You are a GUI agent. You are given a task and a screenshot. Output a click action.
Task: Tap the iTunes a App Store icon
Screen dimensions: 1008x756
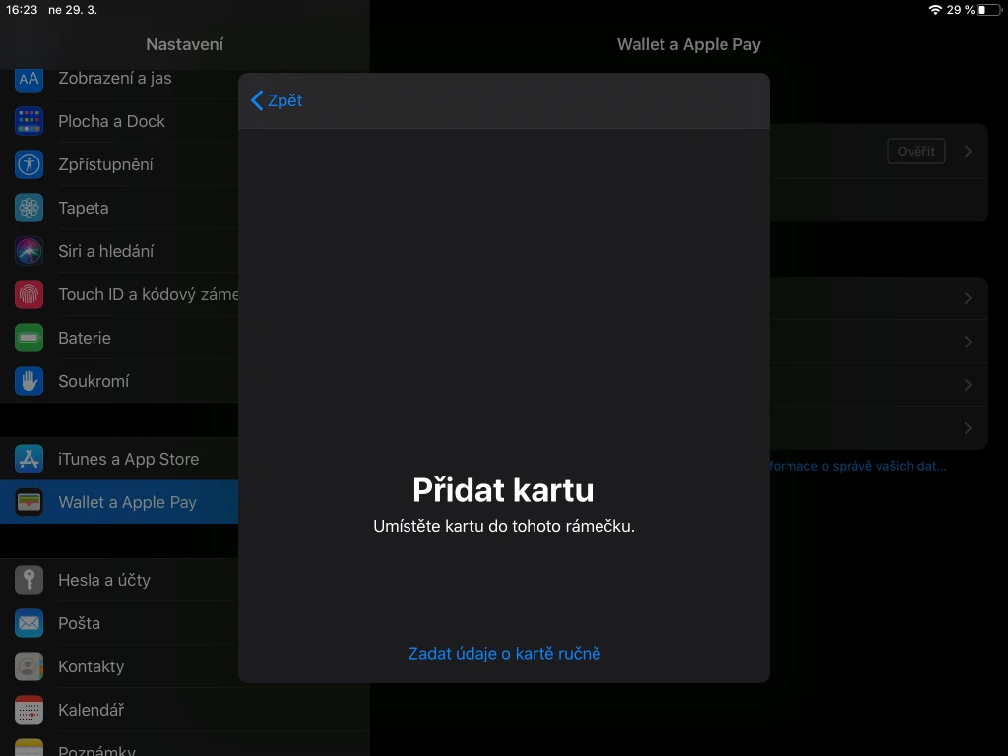[30, 459]
